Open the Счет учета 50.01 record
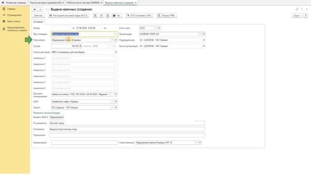 click(x=159, y=28)
